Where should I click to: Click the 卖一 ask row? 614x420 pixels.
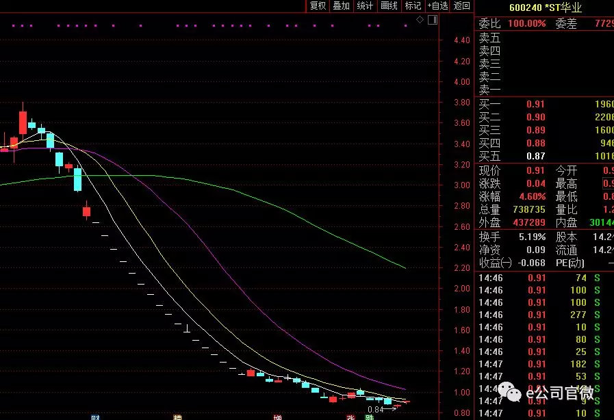[x=544, y=90]
